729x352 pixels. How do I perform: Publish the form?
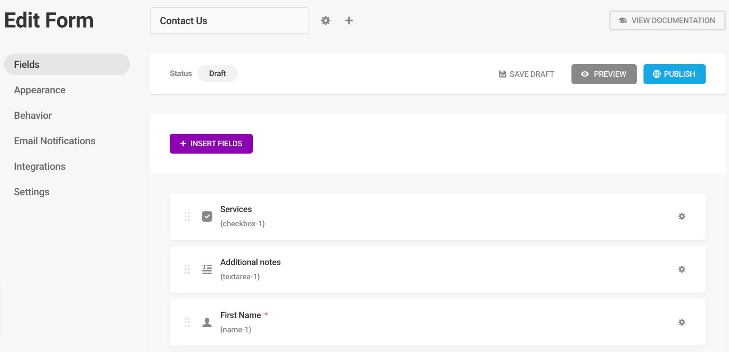click(674, 74)
